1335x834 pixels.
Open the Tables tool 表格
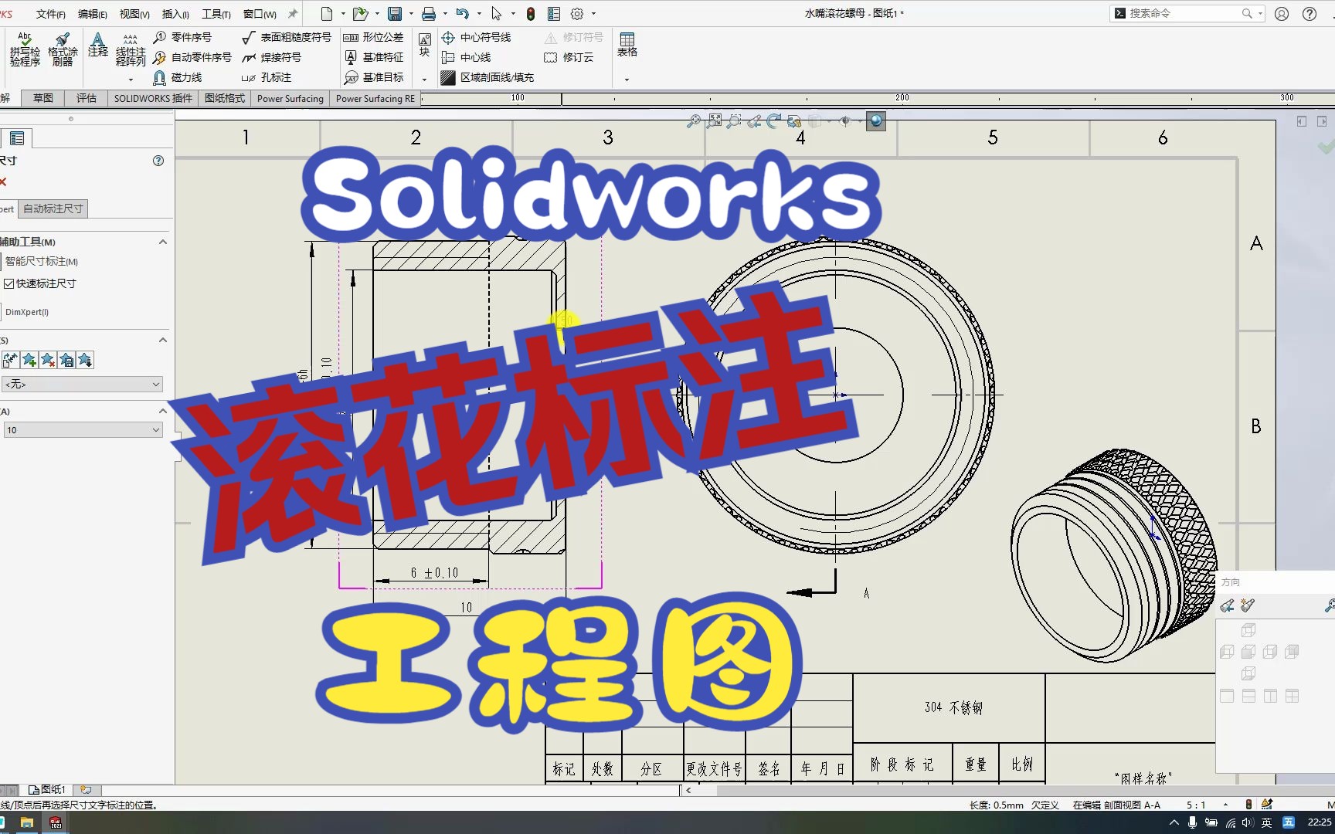point(627,45)
